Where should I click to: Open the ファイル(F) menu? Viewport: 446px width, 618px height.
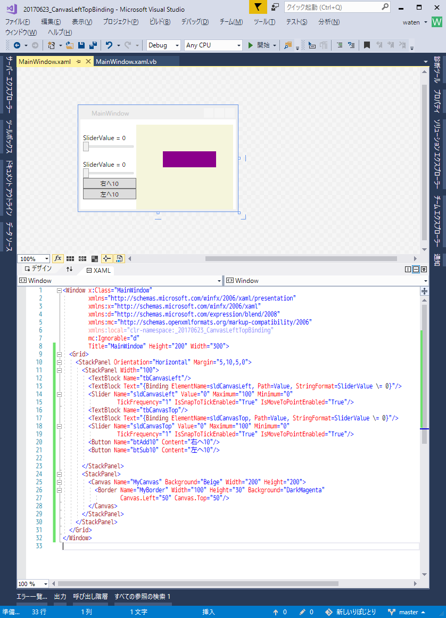18,22
